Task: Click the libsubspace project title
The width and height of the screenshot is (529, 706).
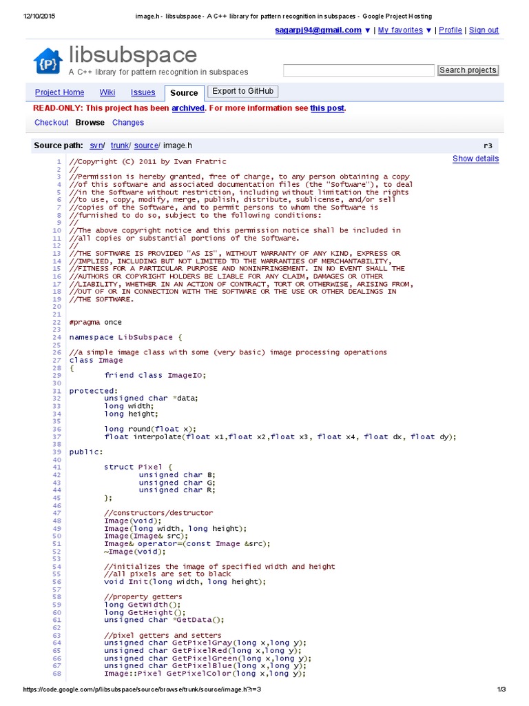Action: 133,55
